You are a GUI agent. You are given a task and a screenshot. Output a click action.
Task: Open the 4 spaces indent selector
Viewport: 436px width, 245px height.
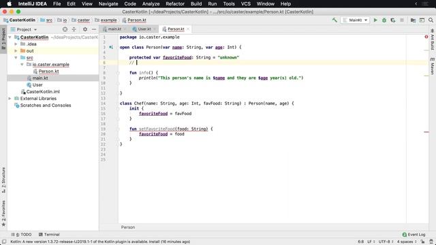tap(407, 242)
